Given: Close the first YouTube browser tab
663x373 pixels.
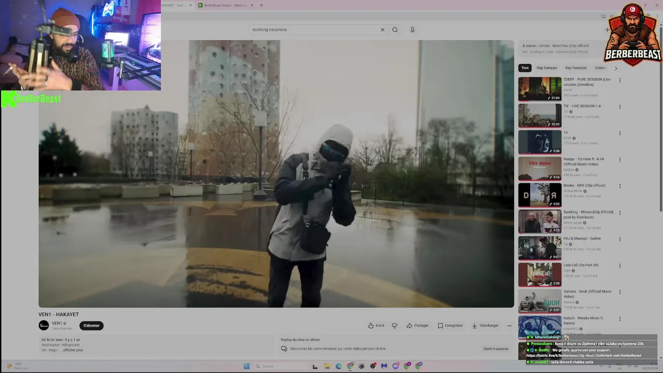Looking at the screenshot, I should tap(190, 5).
